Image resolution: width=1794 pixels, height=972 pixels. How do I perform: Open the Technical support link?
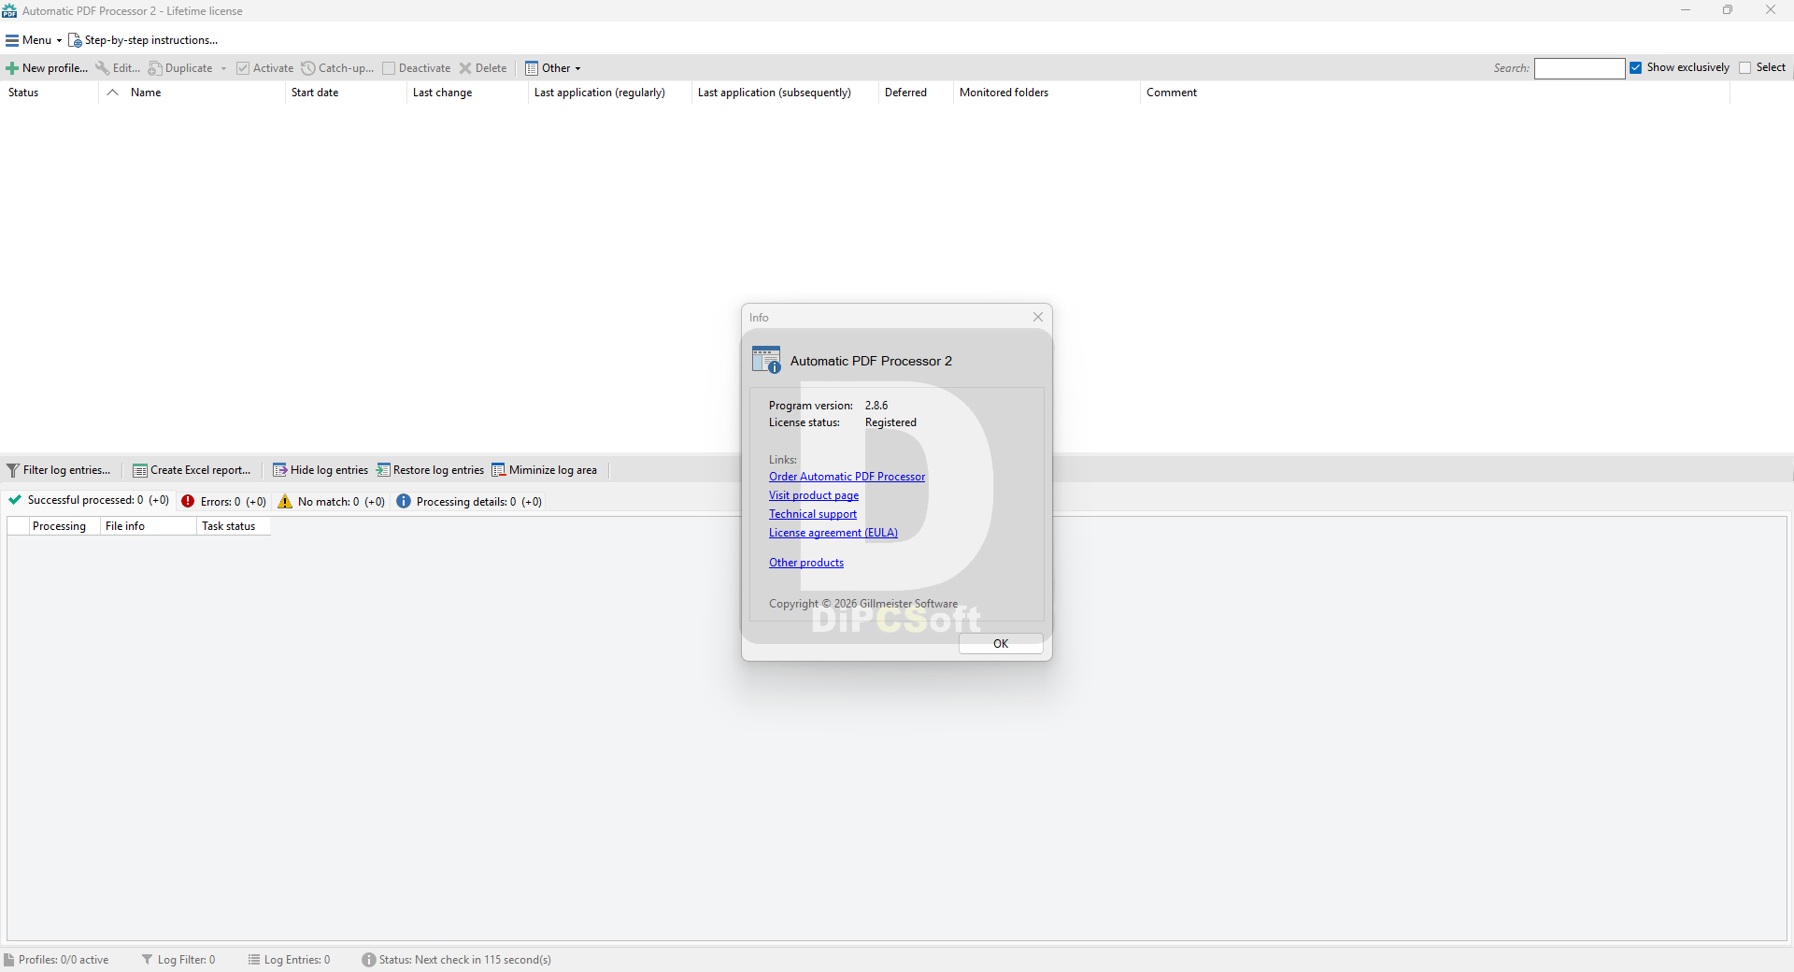813,514
